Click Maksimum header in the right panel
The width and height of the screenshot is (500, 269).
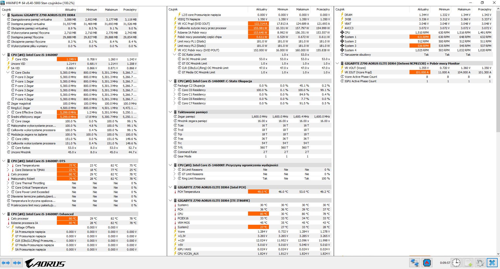[x=464, y=9]
